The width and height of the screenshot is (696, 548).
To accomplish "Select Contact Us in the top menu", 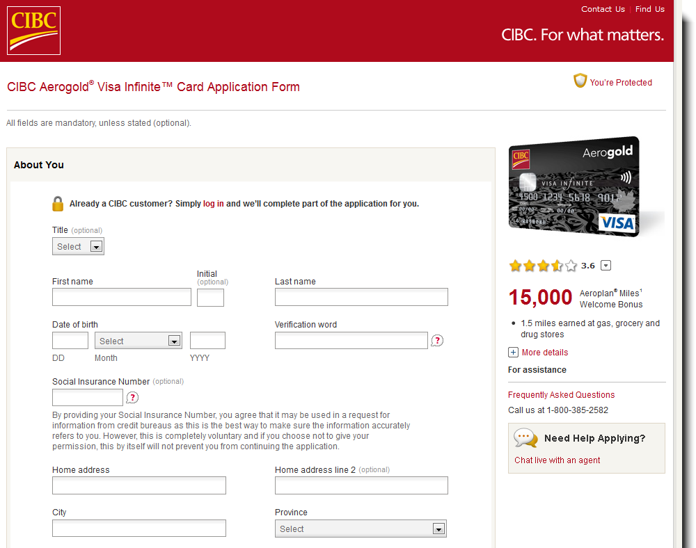I will [x=603, y=9].
